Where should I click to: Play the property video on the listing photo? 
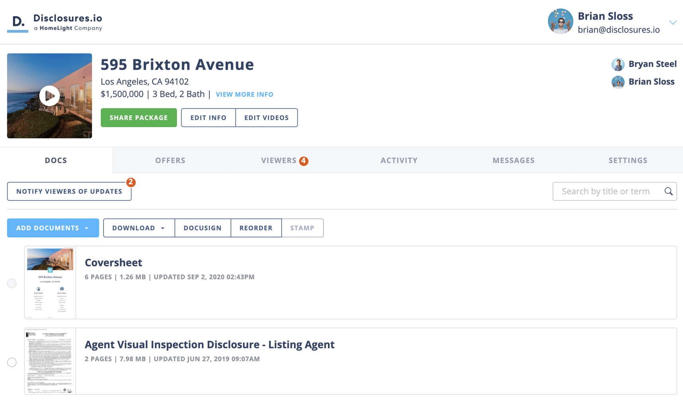[x=49, y=96]
